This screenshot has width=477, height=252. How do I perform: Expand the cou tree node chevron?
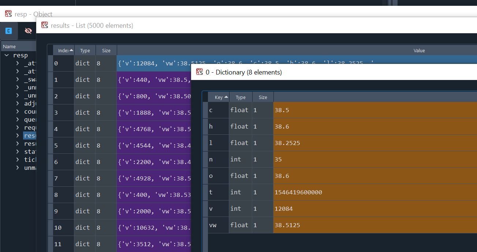(x=17, y=111)
